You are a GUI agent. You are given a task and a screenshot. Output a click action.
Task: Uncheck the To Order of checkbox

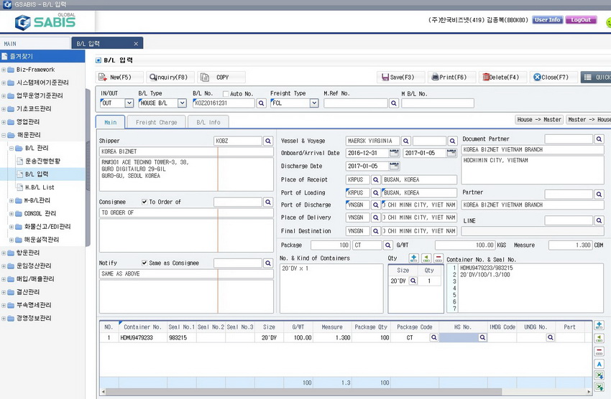pyautogui.click(x=145, y=202)
